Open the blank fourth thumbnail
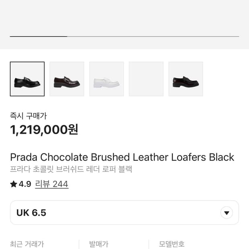 click(146, 79)
